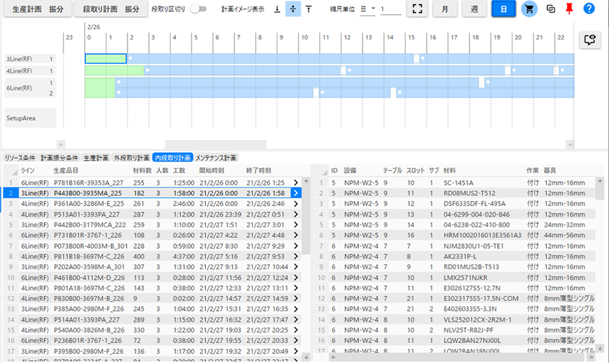Activate the 日 day view toggle
The width and height of the screenshot is (609, 363).
502,9
